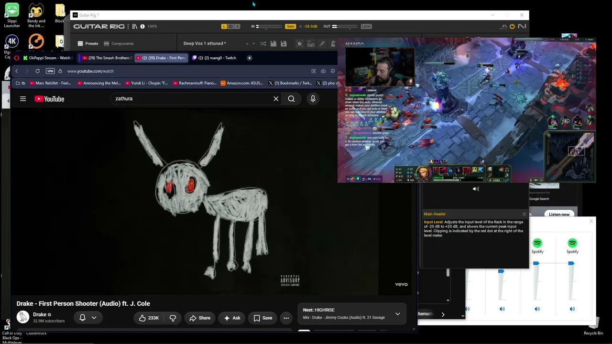Take a snapshot with Opera's camera icon
The image size is (612, 344).
click(323, 71)
